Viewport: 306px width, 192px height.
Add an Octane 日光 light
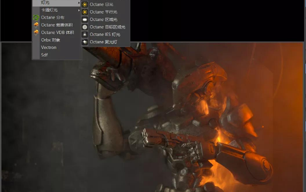point(106,4)
